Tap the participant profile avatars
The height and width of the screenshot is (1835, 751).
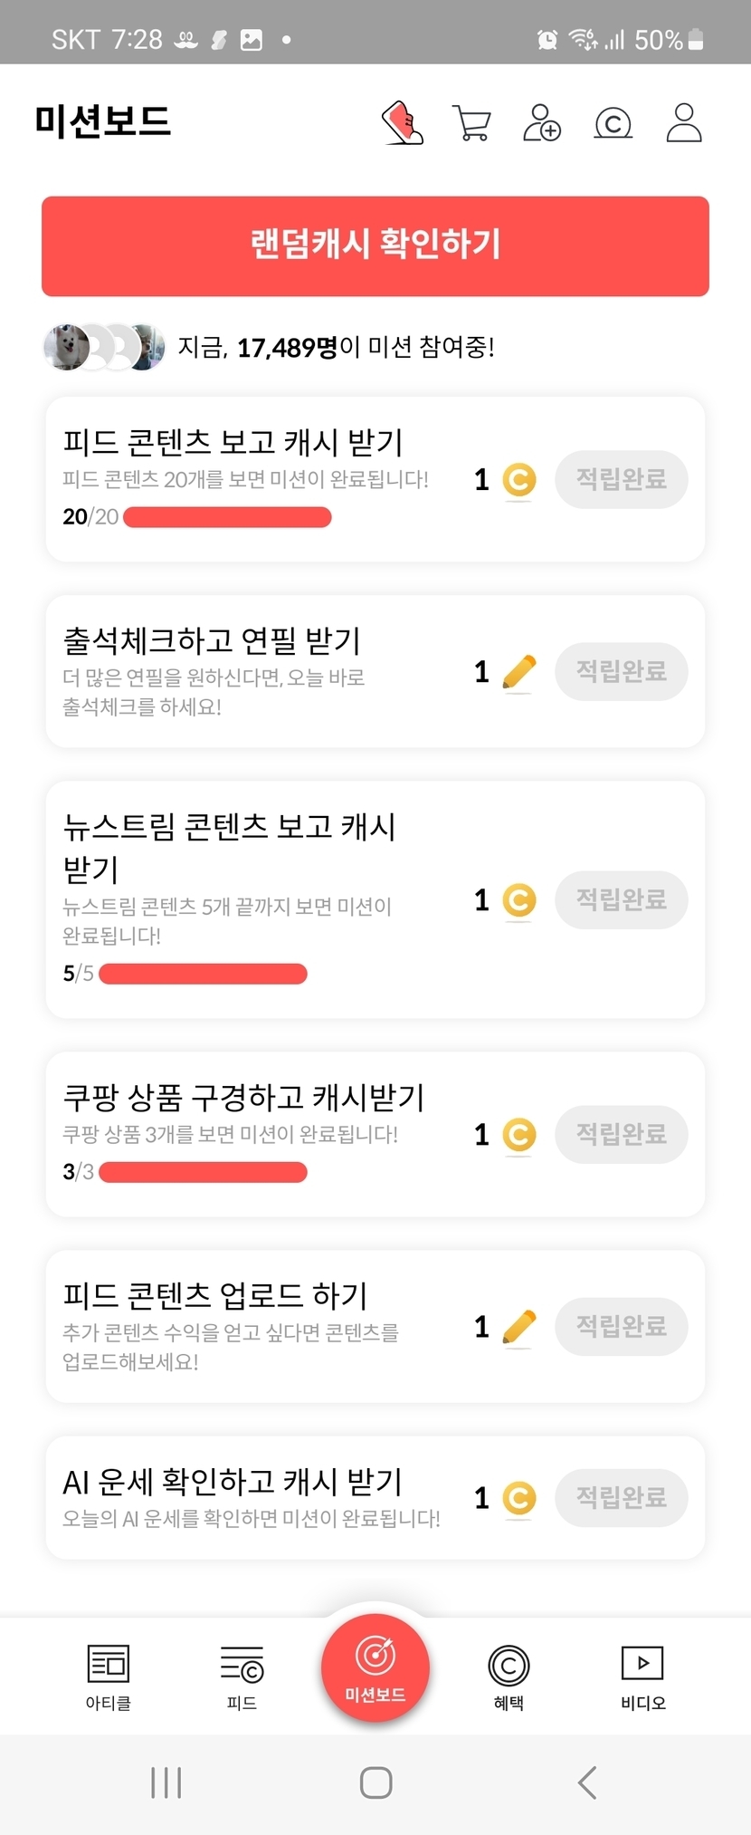coord(104,347)
